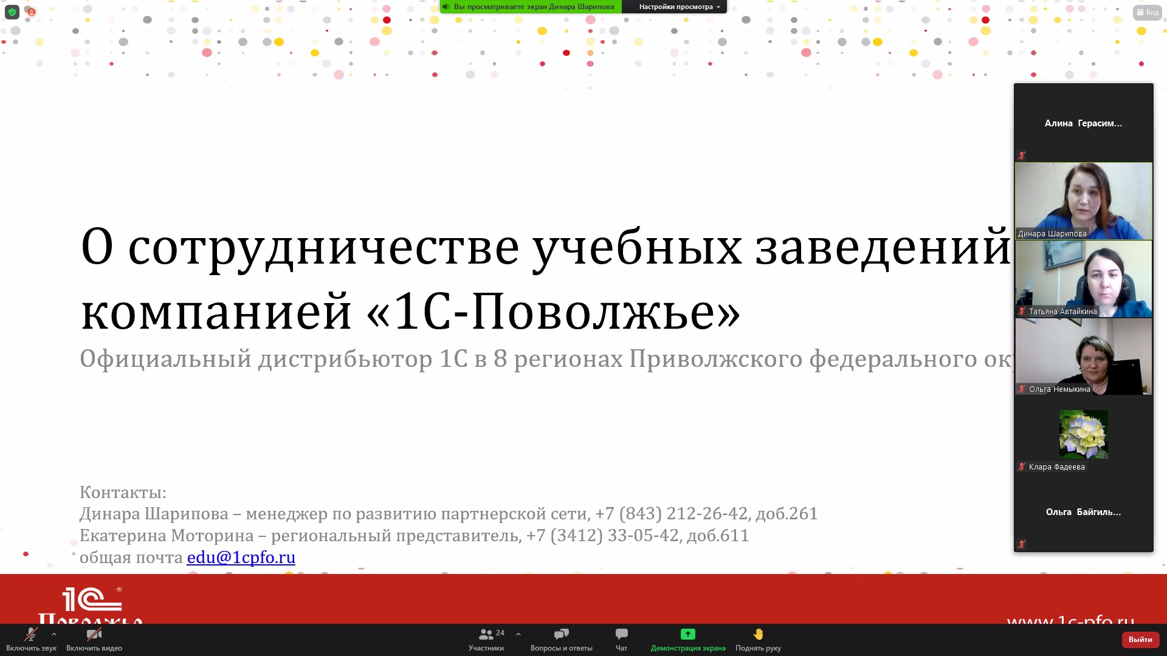Open Вид view layout button
Viewport: 1167px width, 656px height.
click(1147, 12)
